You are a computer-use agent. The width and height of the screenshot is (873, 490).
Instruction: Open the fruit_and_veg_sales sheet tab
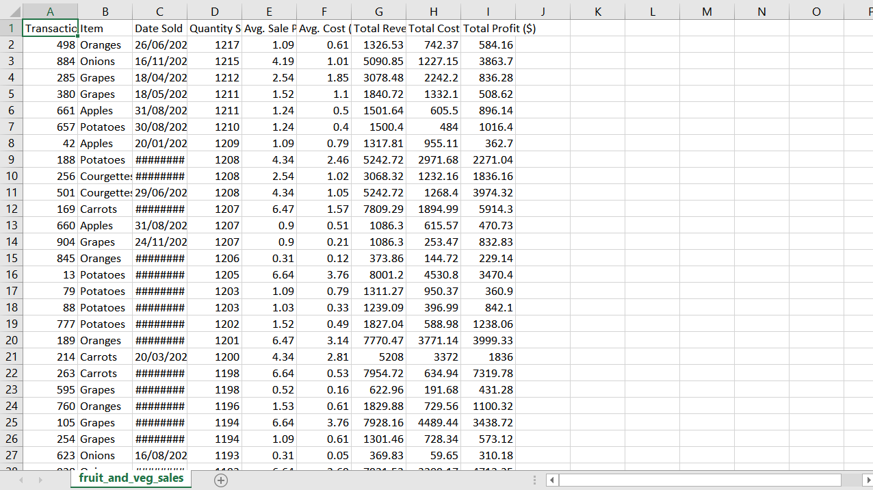pyautogui.click(x=131, y=478)
